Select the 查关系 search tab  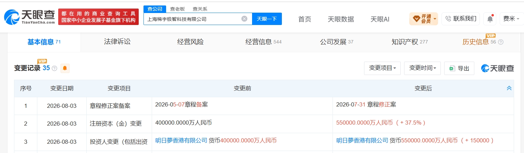200,9
